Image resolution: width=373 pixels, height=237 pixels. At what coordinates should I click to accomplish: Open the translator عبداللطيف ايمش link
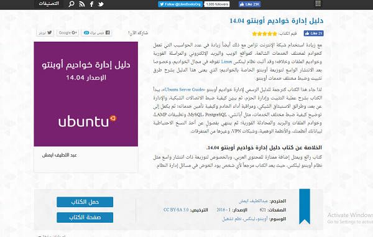(x=254, y=201)
